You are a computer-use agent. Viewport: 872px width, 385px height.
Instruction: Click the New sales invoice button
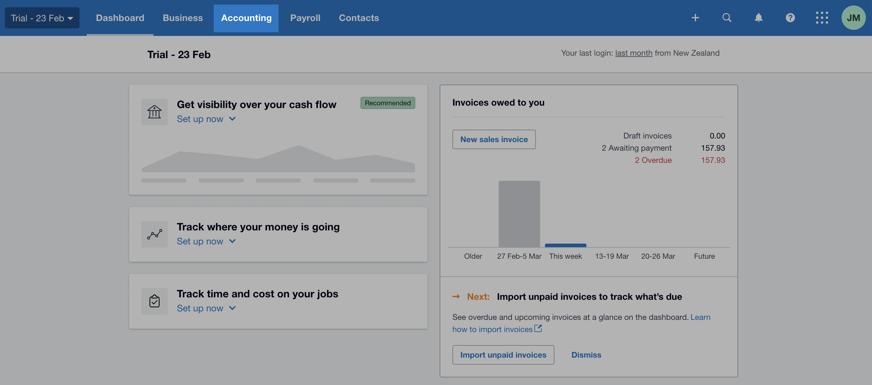[x=494, y=139]
